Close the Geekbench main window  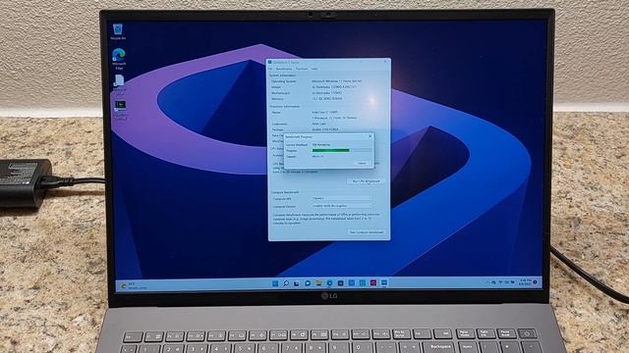(385, 62)
